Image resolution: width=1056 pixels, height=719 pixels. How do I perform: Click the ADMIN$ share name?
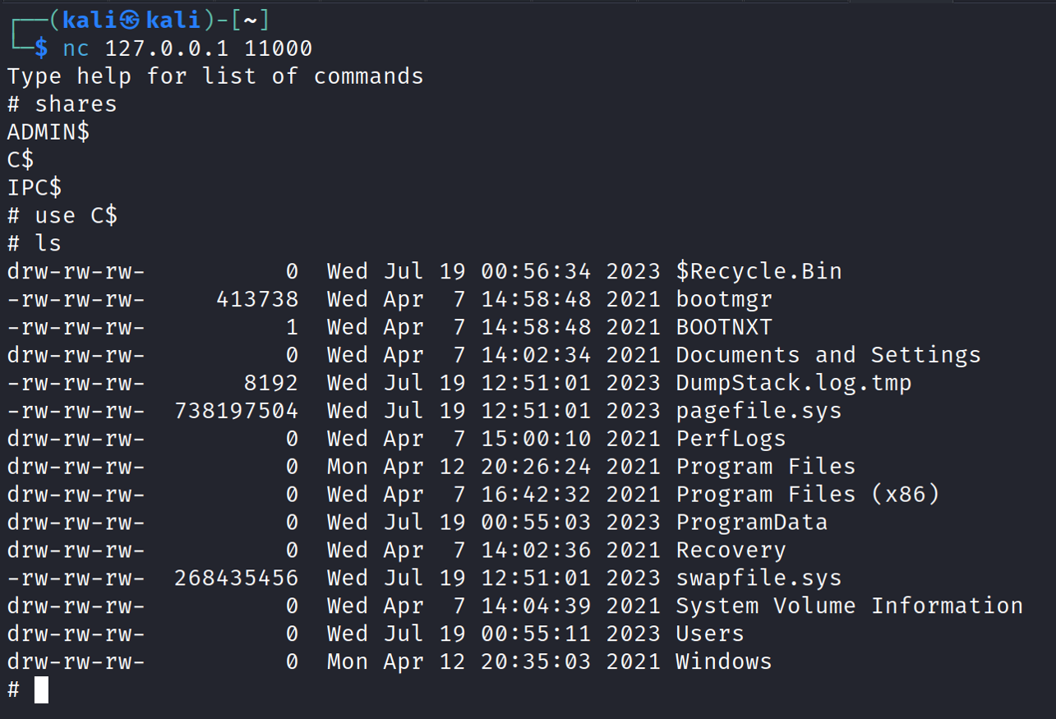coord(48,131)
